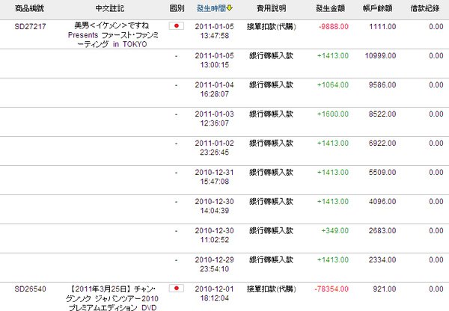Screen dimensions: 449x311
Task: Click timestamp 2011-01-02 23:26:45
Action: pos(215,148)
